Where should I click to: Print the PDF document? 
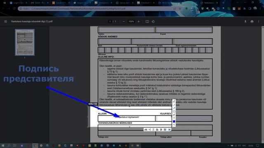(252, 21)
